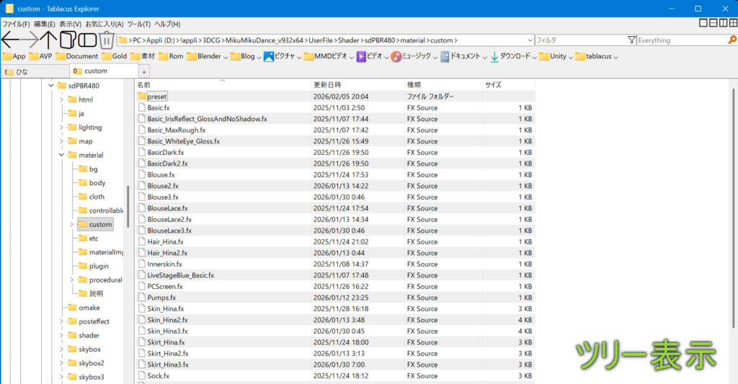The width and height of the screenshot is (738, 384).
Task: Click the tree panel vertical scrollbar
Action: tap(128, 207)
